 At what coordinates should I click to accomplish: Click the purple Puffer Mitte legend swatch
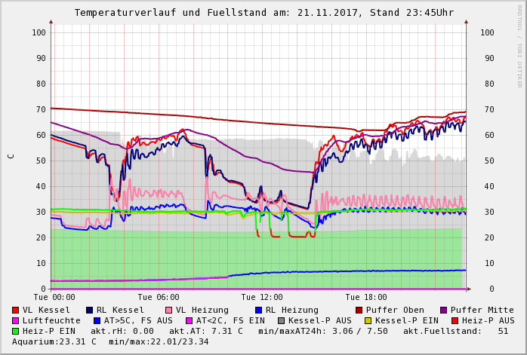pyautogui.click(x=444, y=310)
